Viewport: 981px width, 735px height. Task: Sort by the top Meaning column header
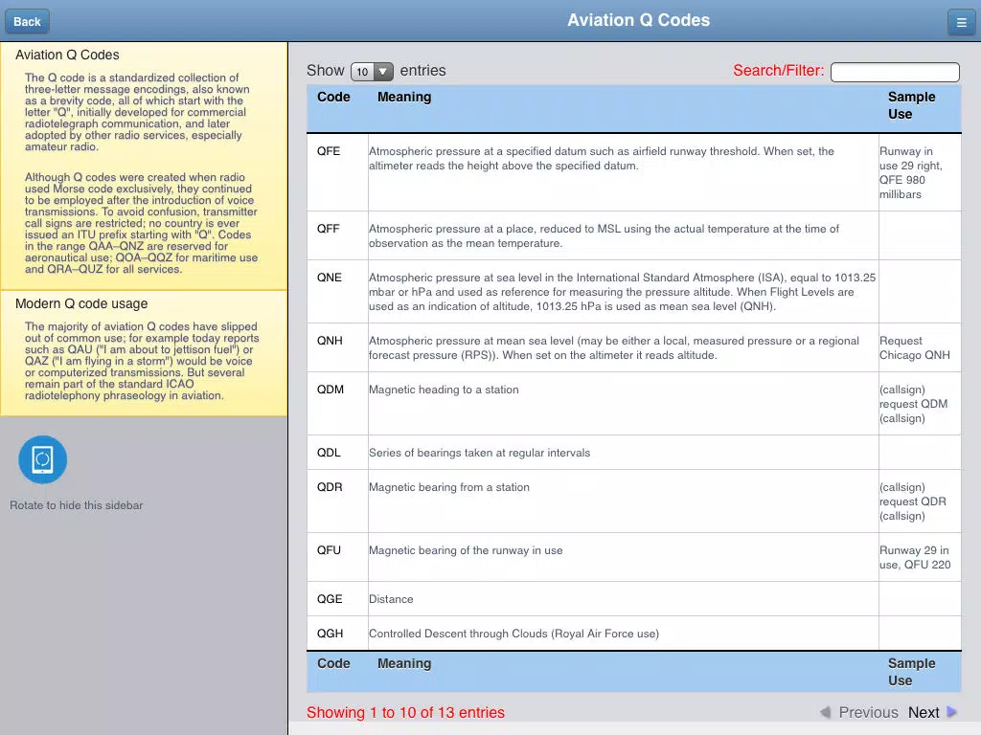(404, 97)
